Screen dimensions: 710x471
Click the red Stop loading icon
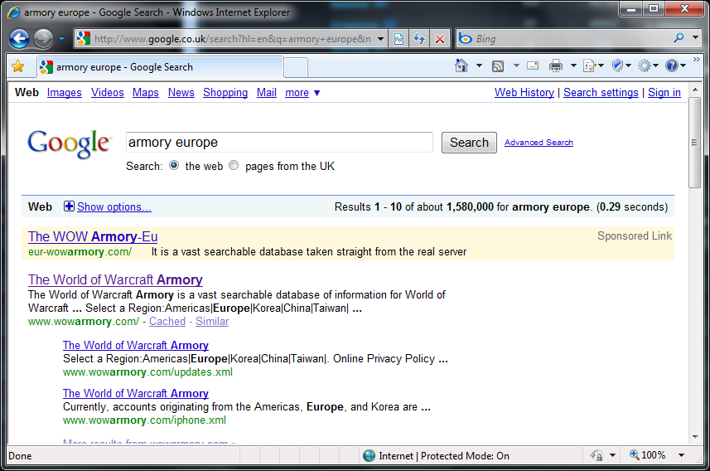click(x=440, y=39)
